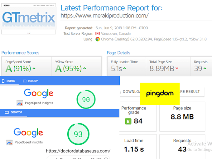This screenshot has width=212, height=159.
Task: Click the upper PageSpeed Insights label
Action: 39,103
